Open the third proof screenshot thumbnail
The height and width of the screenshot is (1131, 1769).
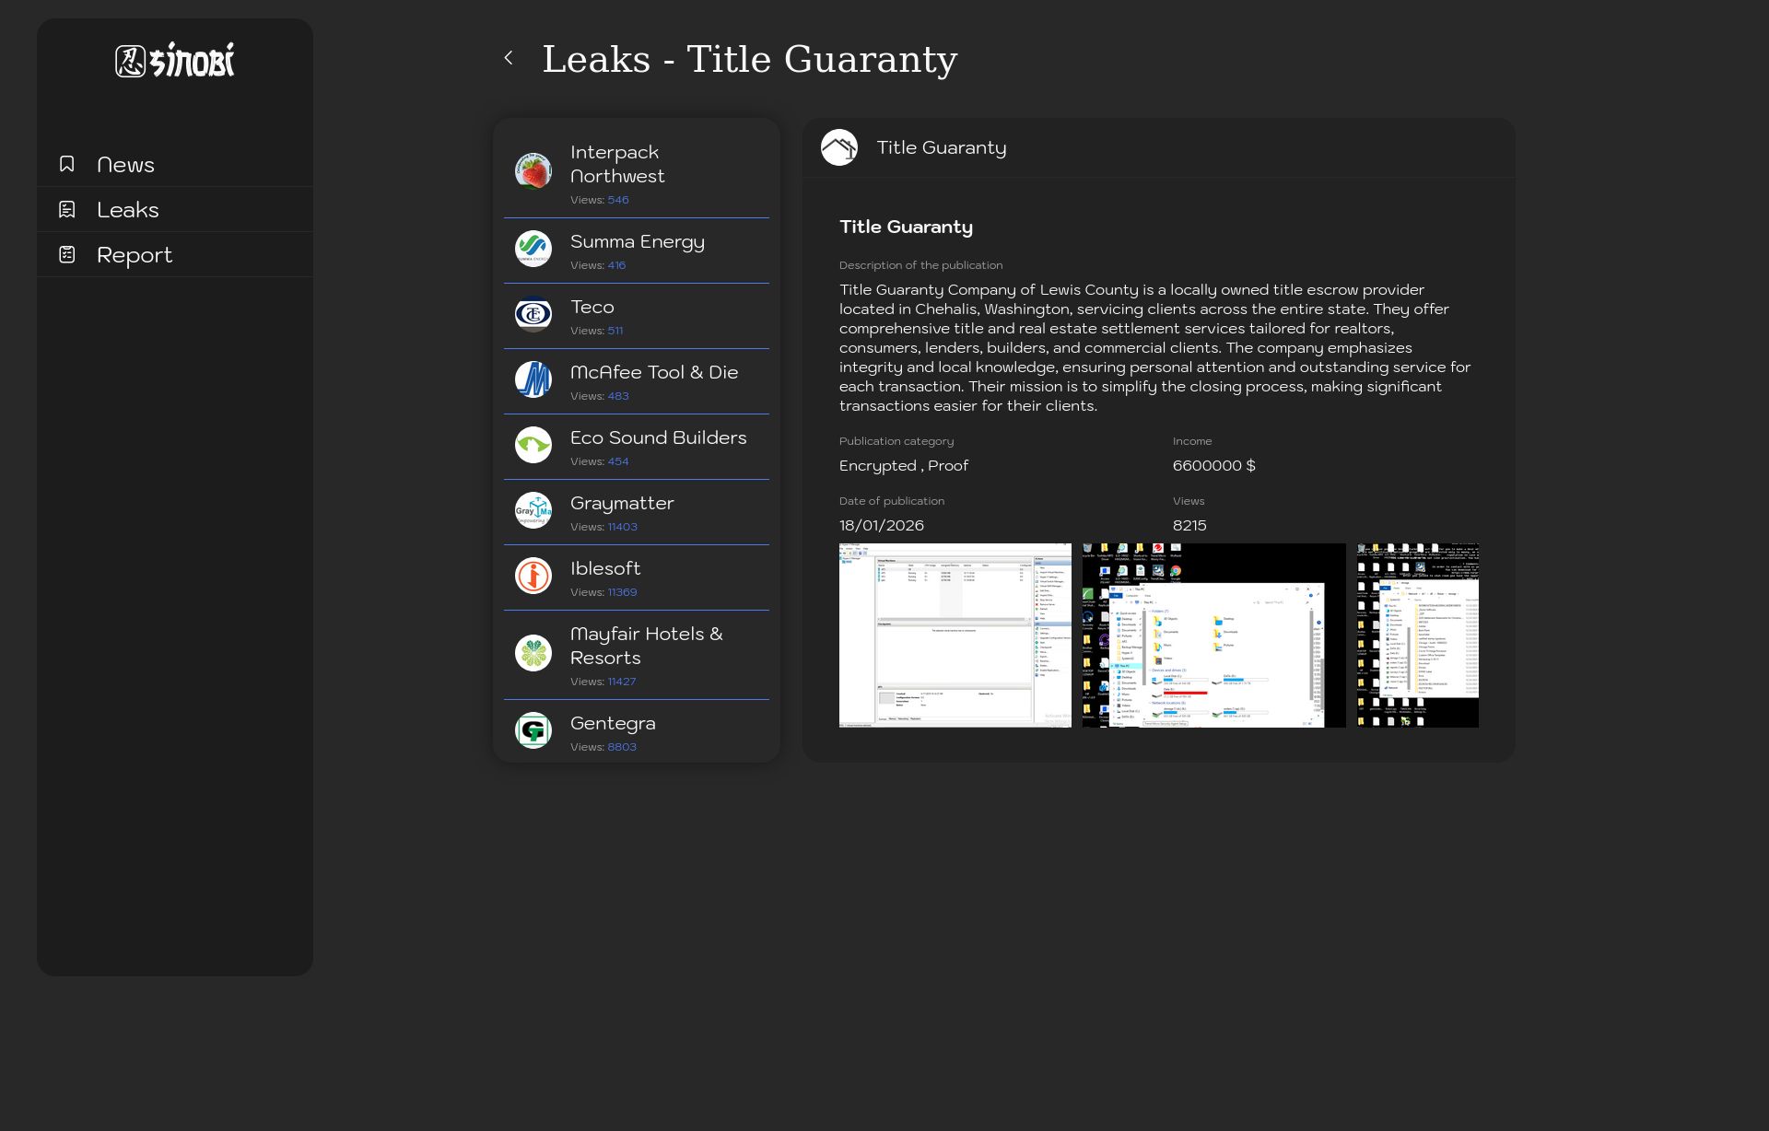coord(1417,635)
